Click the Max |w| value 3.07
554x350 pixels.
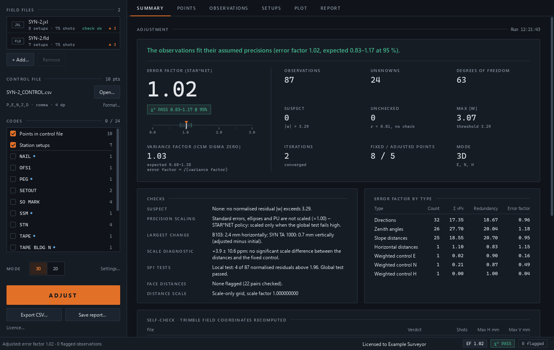point(466,118)
